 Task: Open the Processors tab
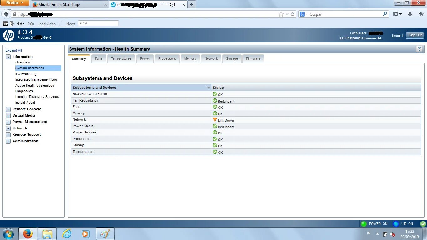167,58
